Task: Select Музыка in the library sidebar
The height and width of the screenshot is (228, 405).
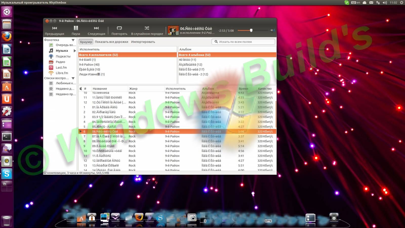Action: click(62, 51)
